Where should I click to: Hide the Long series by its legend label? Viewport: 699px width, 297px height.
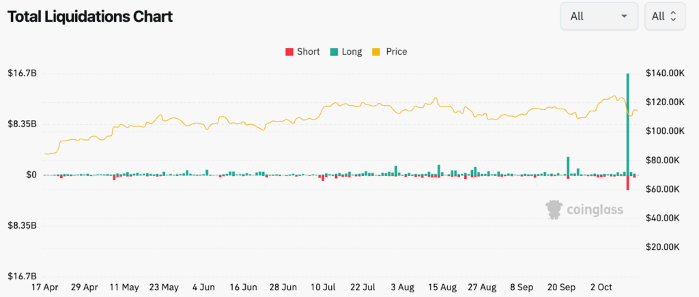coord(350,52)
